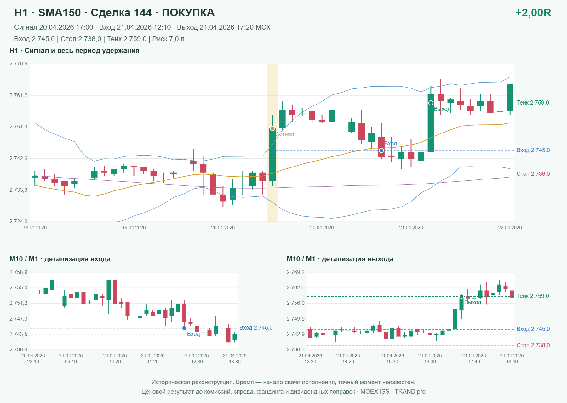Click the 2 770,5 price label on the H1 axis
The height and width of the screenshot is (403, 567).
(x=18, y=64)
